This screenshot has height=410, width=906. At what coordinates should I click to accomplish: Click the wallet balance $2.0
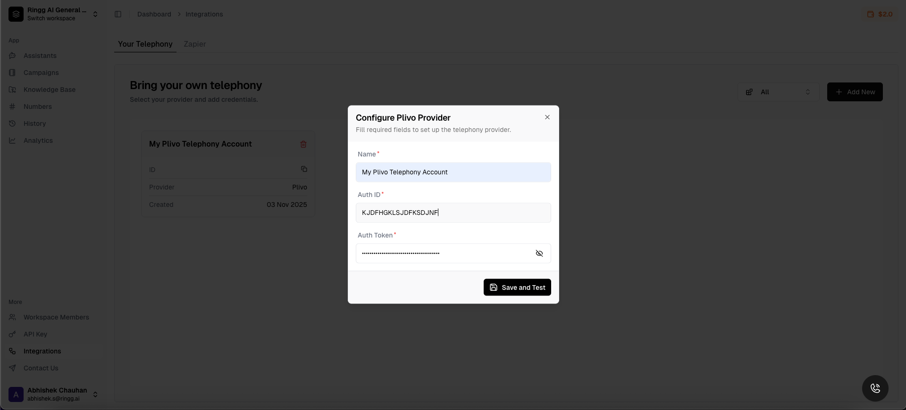(880, 14)
